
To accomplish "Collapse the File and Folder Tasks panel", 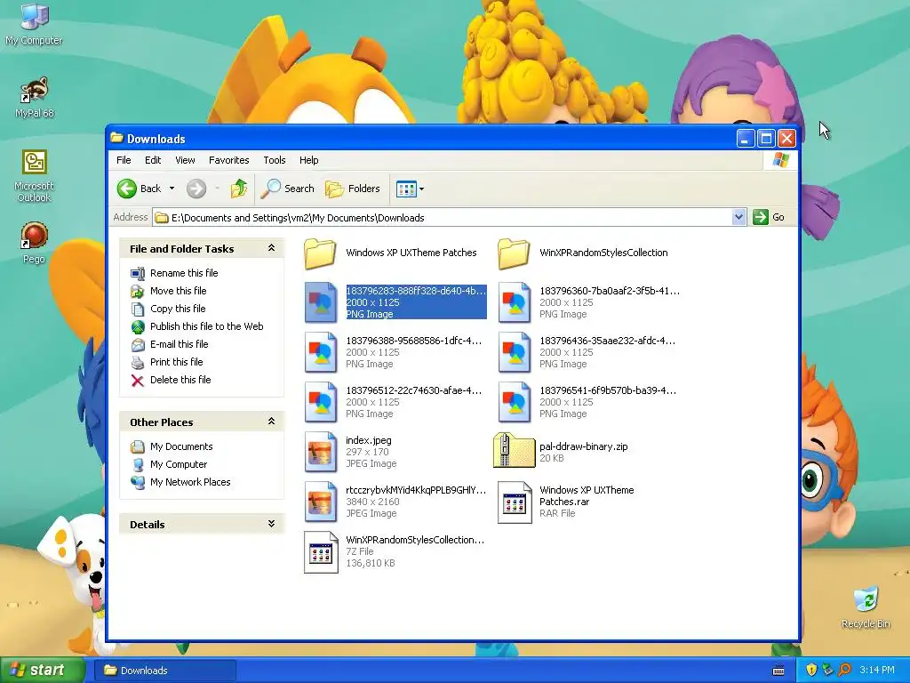I will click(271, 248).
